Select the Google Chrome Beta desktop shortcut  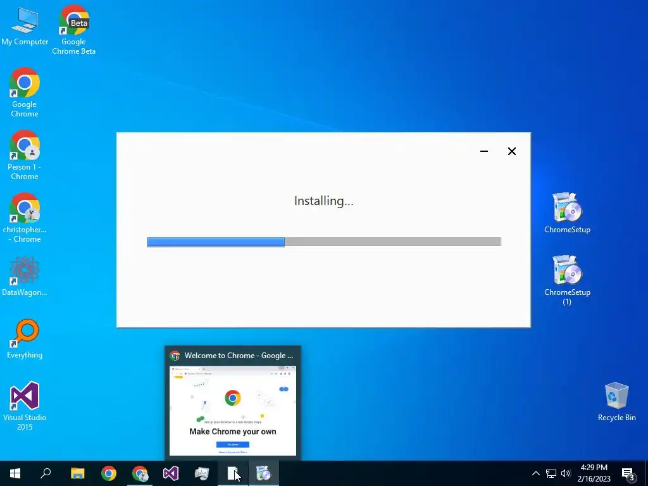point(73,30)
